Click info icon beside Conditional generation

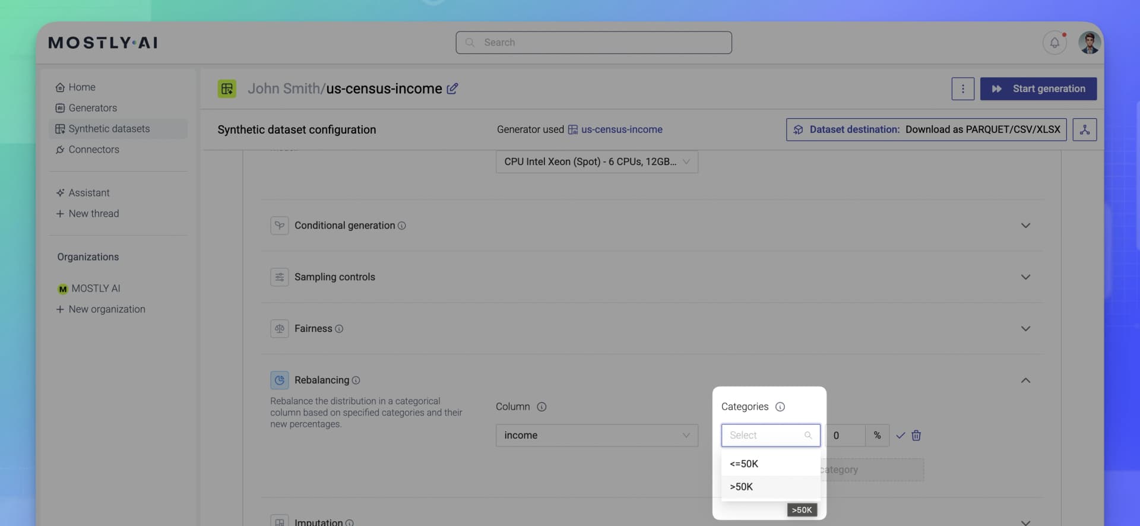point(402,226)
